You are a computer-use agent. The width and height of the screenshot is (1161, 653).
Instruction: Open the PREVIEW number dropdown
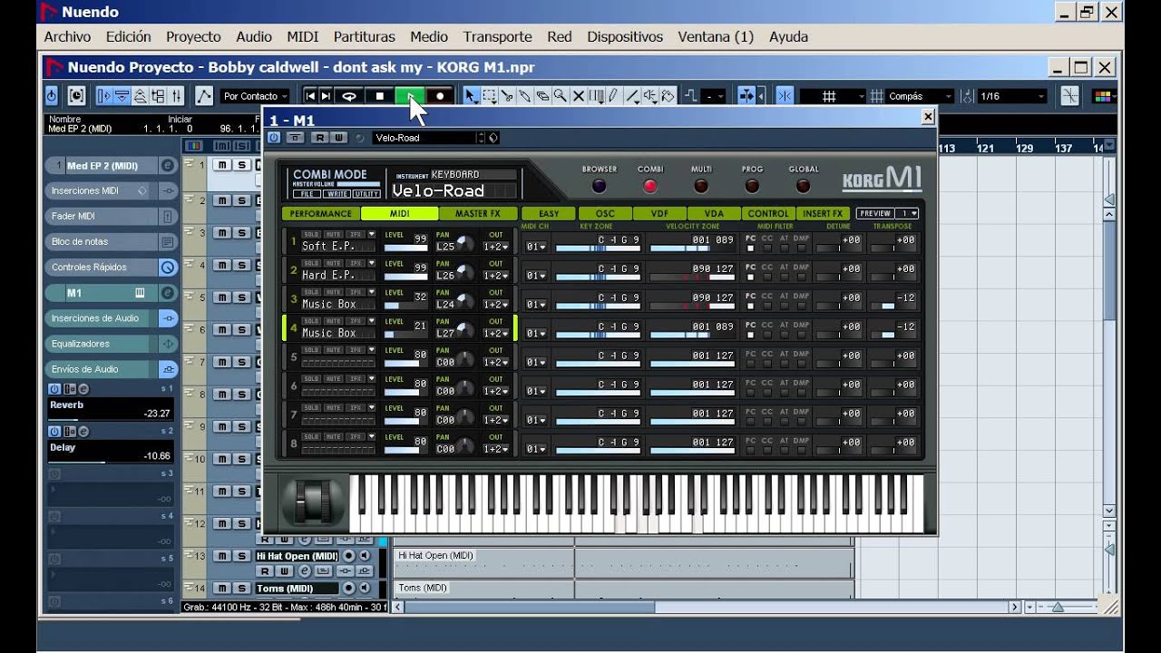pyautogui.click(x=908, y=213)
